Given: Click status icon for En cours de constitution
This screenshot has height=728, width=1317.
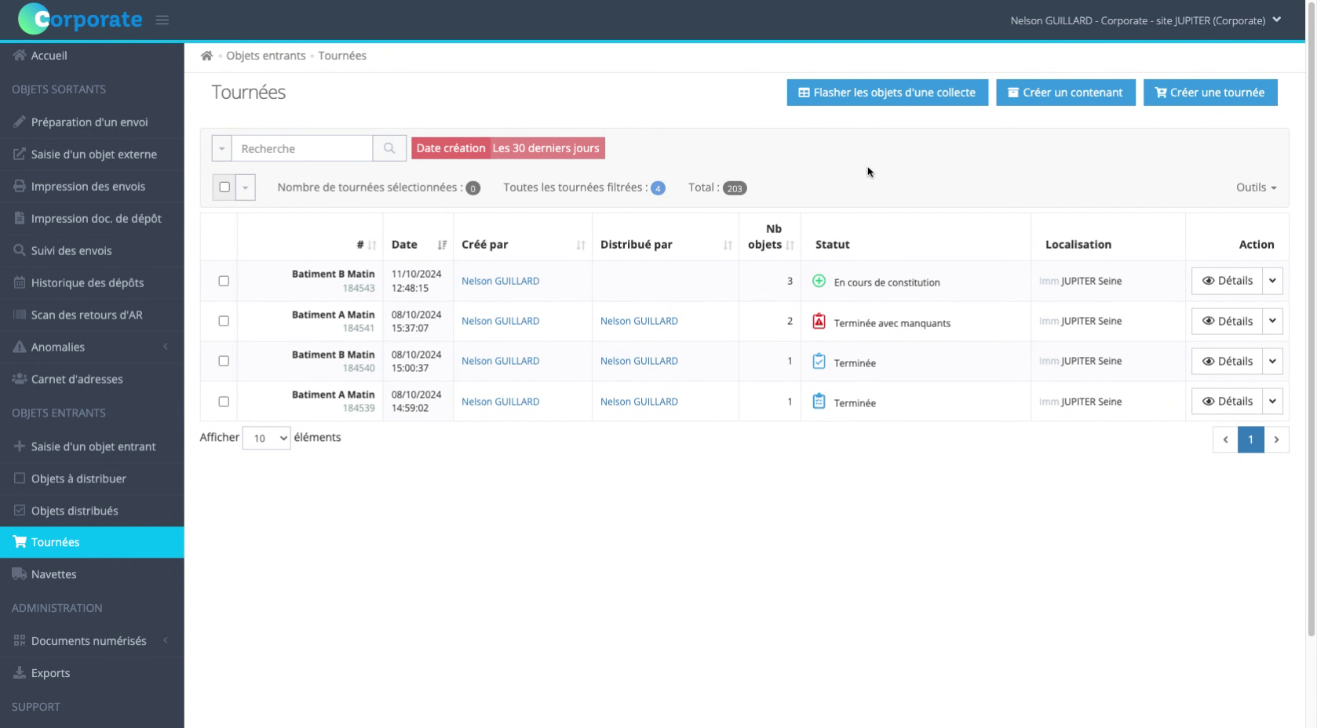Looking at the screenshot, I should pos(819,281).
